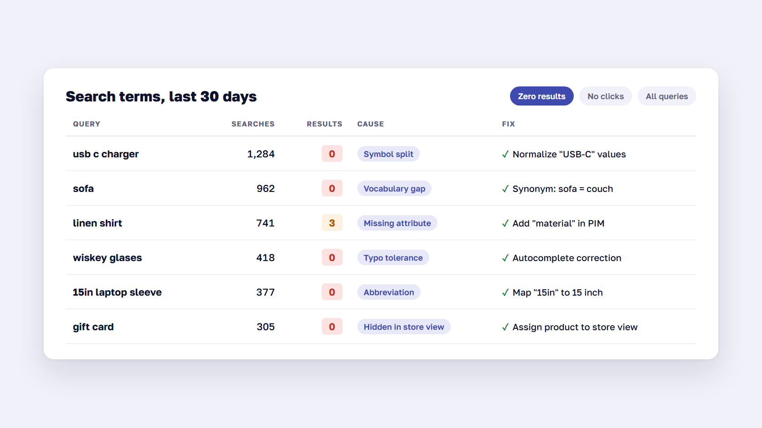Click the checkmark beside Autocomplete correction
The image size is (762, 428).
[505, 258]
